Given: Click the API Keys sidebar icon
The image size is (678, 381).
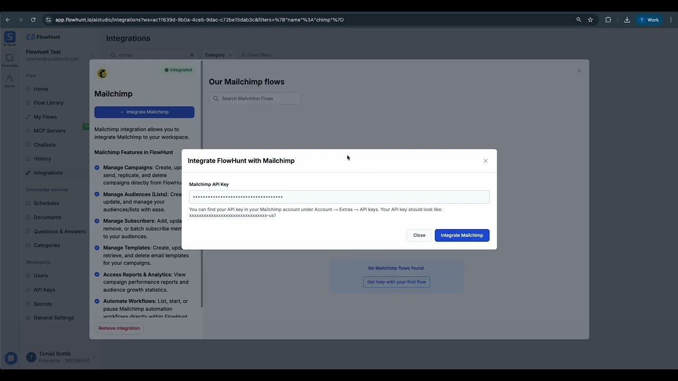Looking at the screenshot, I should tap(29, 290).
